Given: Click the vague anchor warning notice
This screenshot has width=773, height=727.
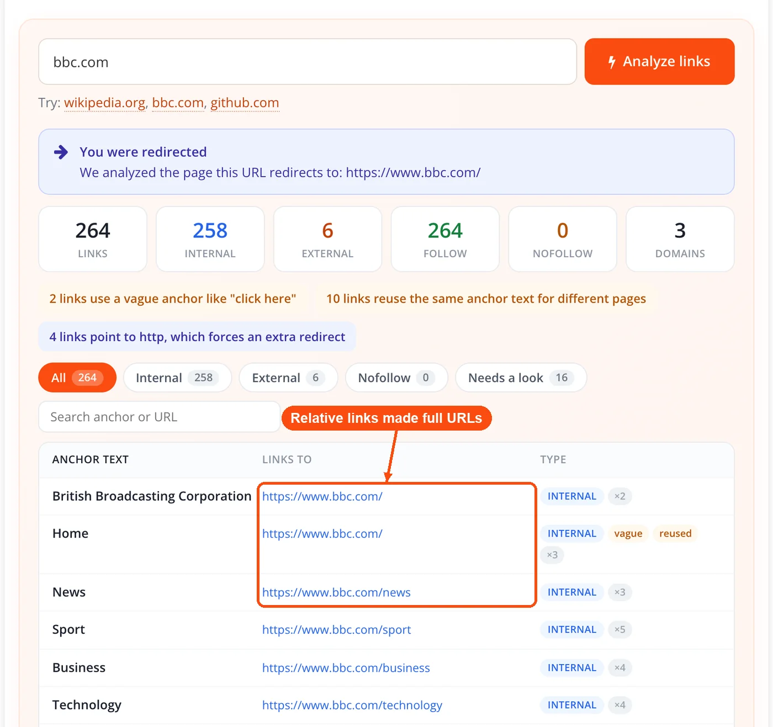Looking at the screenshot, I should [x=173, y=299].
